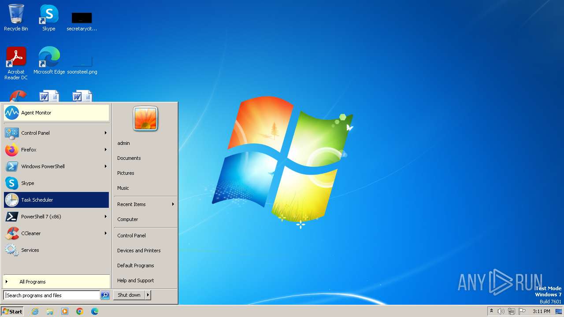Launch Agent Monitor from Start menu
This screenshot has width=564, height=317.
[56, 113]
